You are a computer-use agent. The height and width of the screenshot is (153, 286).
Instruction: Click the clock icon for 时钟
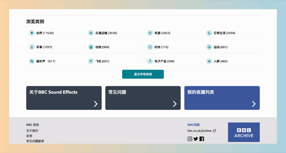150,47
